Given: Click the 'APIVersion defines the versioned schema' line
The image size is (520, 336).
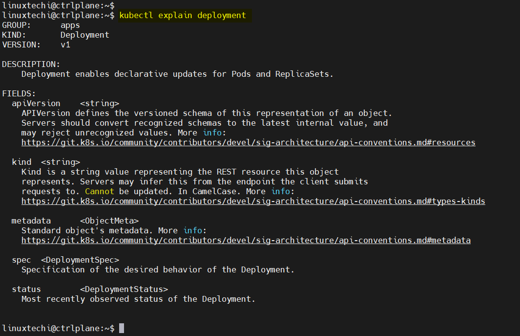Looking at the screenshot, I should pyautogui.click(x=207, y=113).
